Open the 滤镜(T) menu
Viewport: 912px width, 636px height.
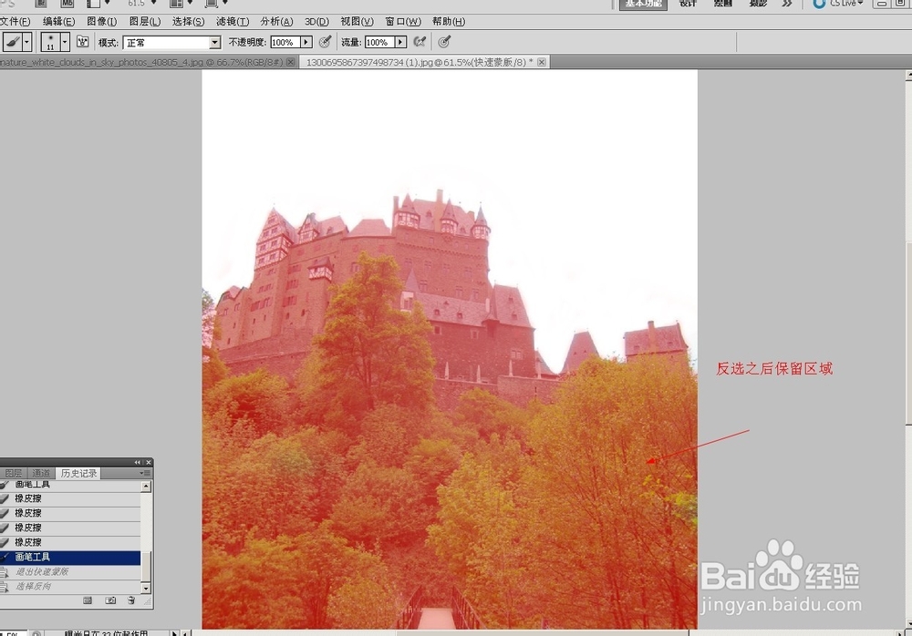pyautogui.click(x=232, y=22)
